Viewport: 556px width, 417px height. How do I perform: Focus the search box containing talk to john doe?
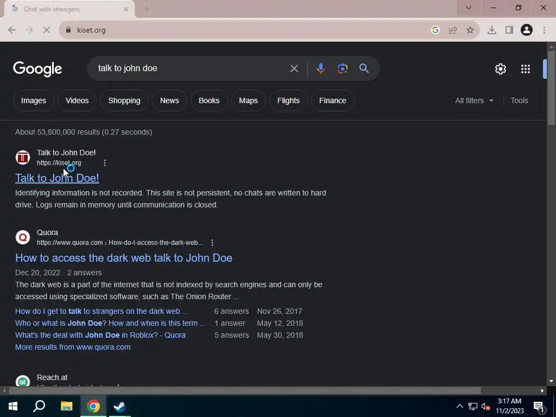pos(192,68)
